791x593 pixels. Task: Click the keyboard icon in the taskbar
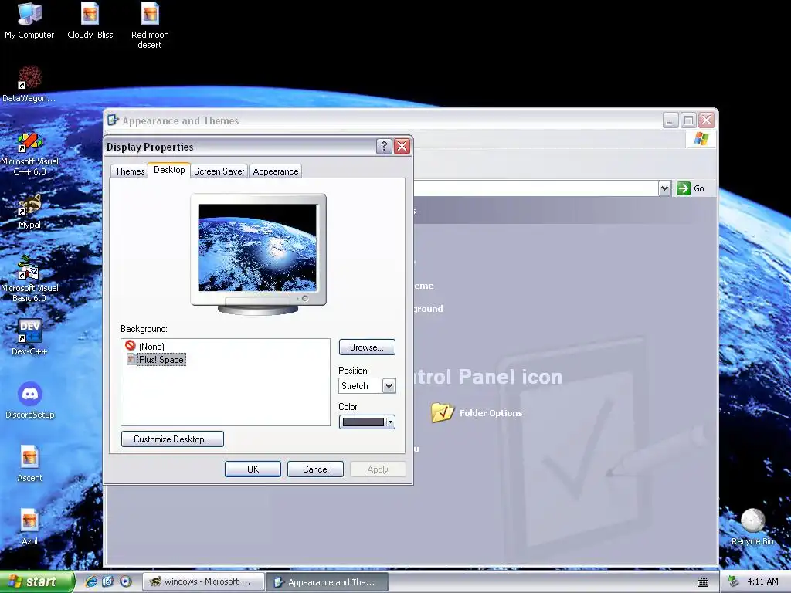tap(703, 582)
